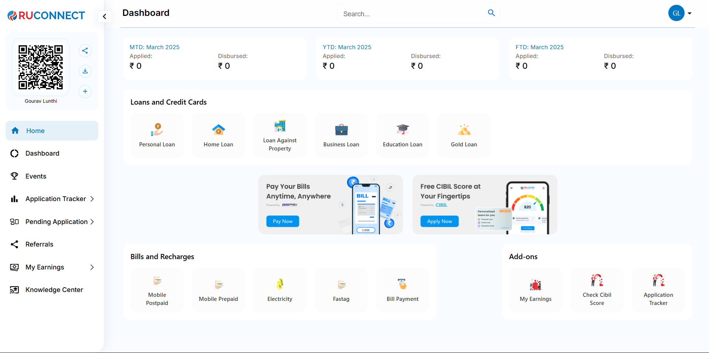Select Fastag recharge tile
This screenshot has width=709, height=353.
point(341,290)
